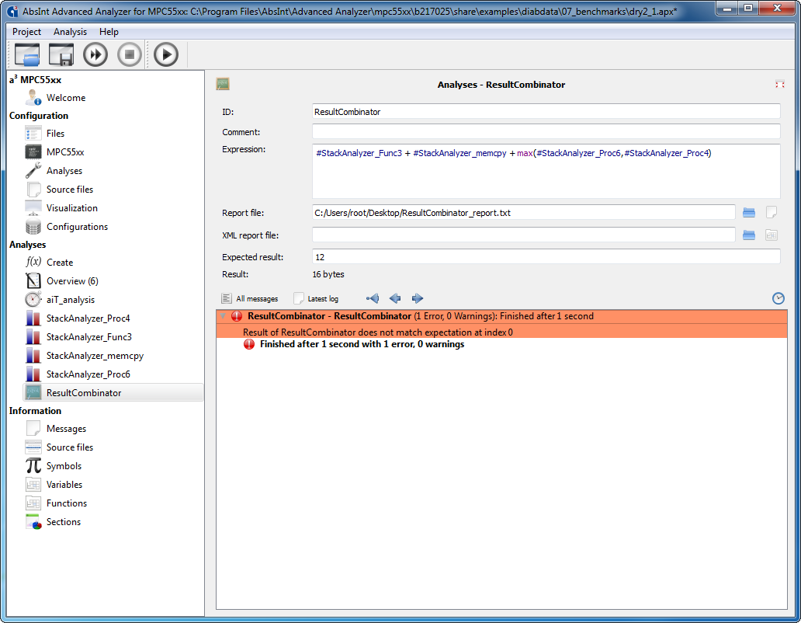Jump to first message arrow icon
This screenshot has width=801, height=623.
[373, 298]
